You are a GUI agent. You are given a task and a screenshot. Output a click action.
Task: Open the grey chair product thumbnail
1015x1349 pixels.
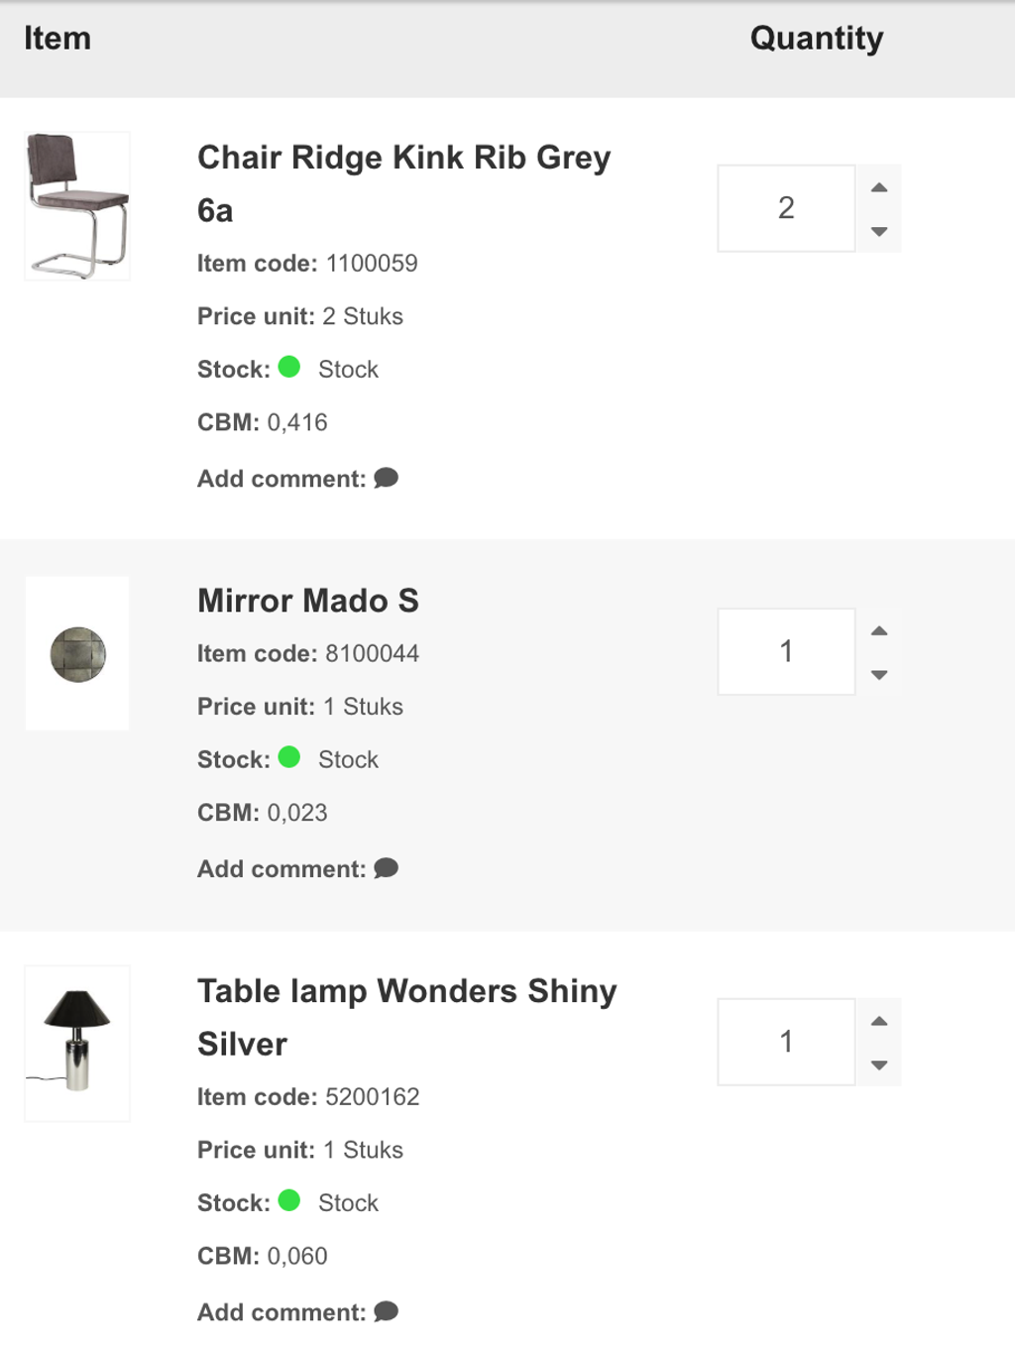pos(77,206)
